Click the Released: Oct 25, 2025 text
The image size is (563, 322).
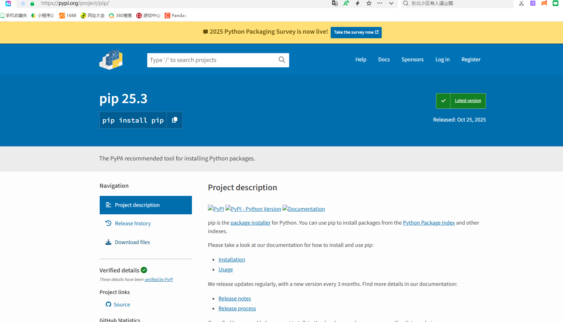(459, 120)
